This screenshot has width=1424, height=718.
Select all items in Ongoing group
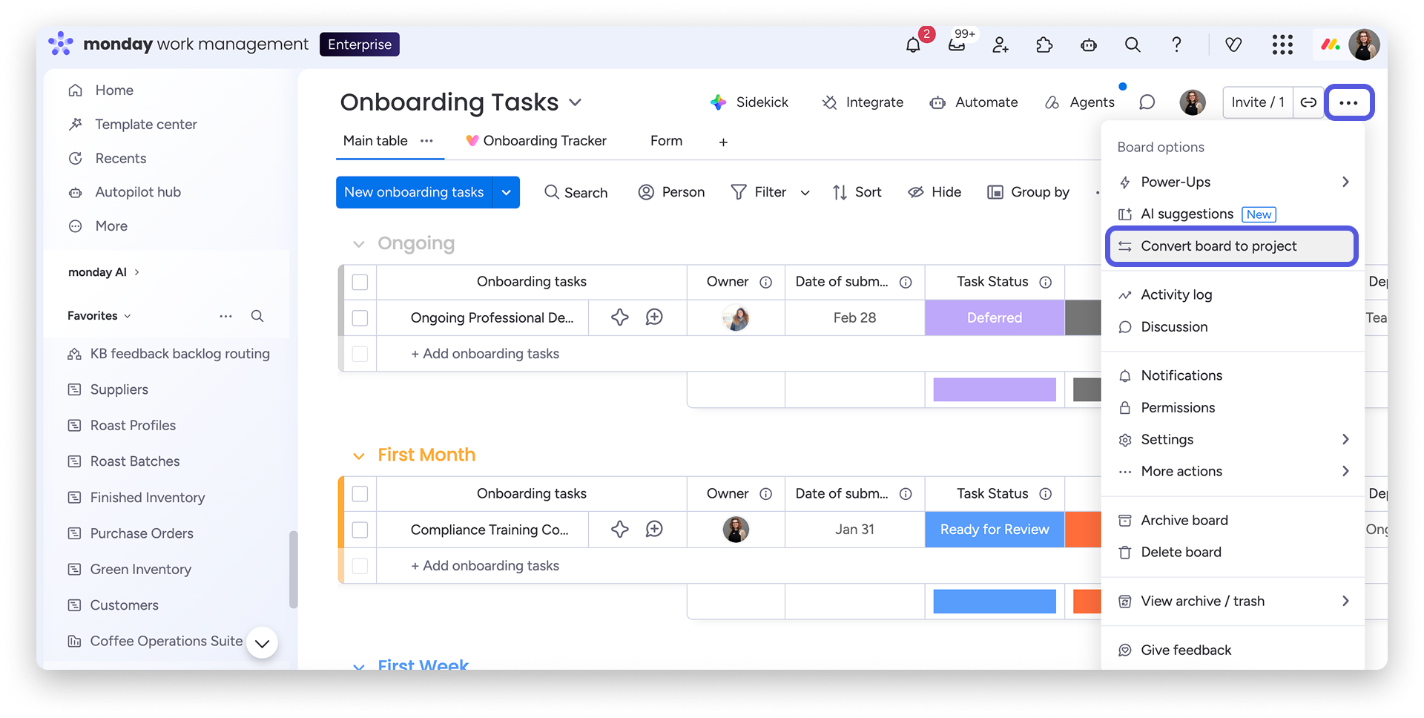[360, 282]
